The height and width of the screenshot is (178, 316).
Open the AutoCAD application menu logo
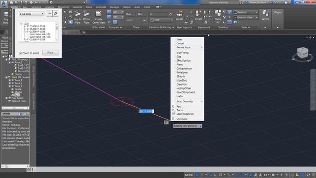coord(4,3)
